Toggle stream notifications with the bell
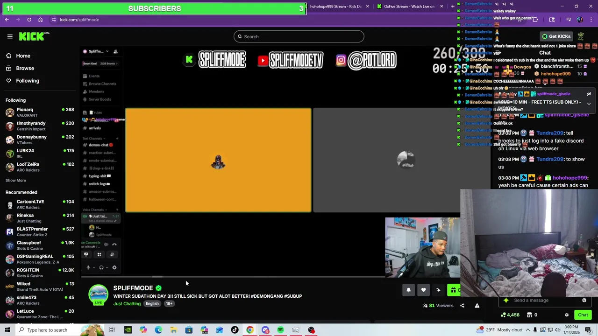The width and height of the screenshot is (598, 336). click(x=408, y=290)
